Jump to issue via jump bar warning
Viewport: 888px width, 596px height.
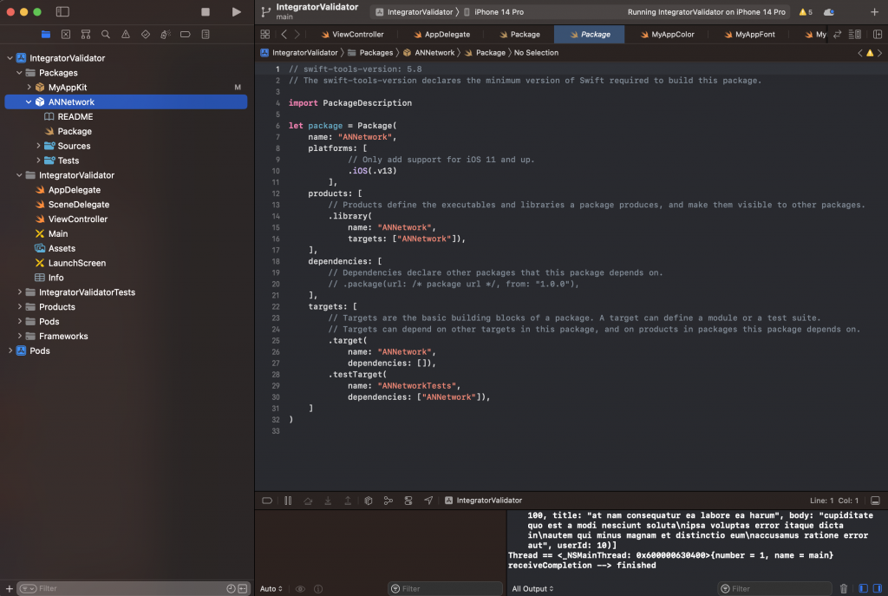click(870, 53)
